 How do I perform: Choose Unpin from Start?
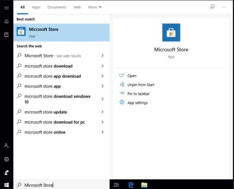pos(141,85)
